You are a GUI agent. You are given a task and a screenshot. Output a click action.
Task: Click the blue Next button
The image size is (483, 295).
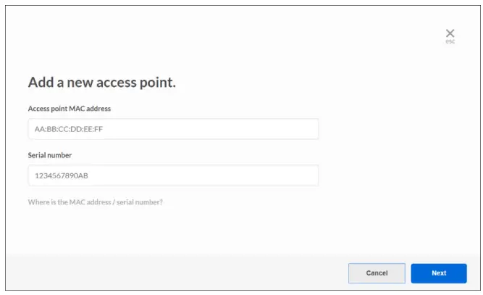point(439,273)
